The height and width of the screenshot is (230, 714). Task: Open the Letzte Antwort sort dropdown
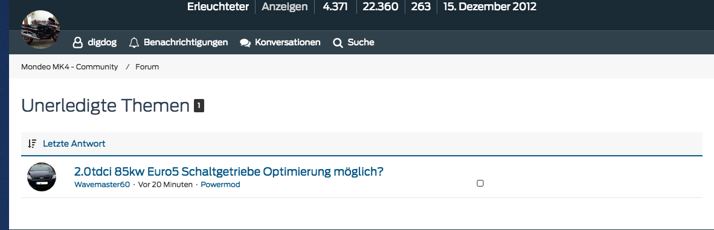pyautogui.click(x=74, y=144)
